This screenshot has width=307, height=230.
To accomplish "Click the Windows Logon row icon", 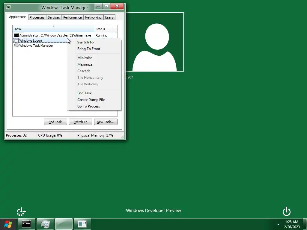I will click(16, 40).
